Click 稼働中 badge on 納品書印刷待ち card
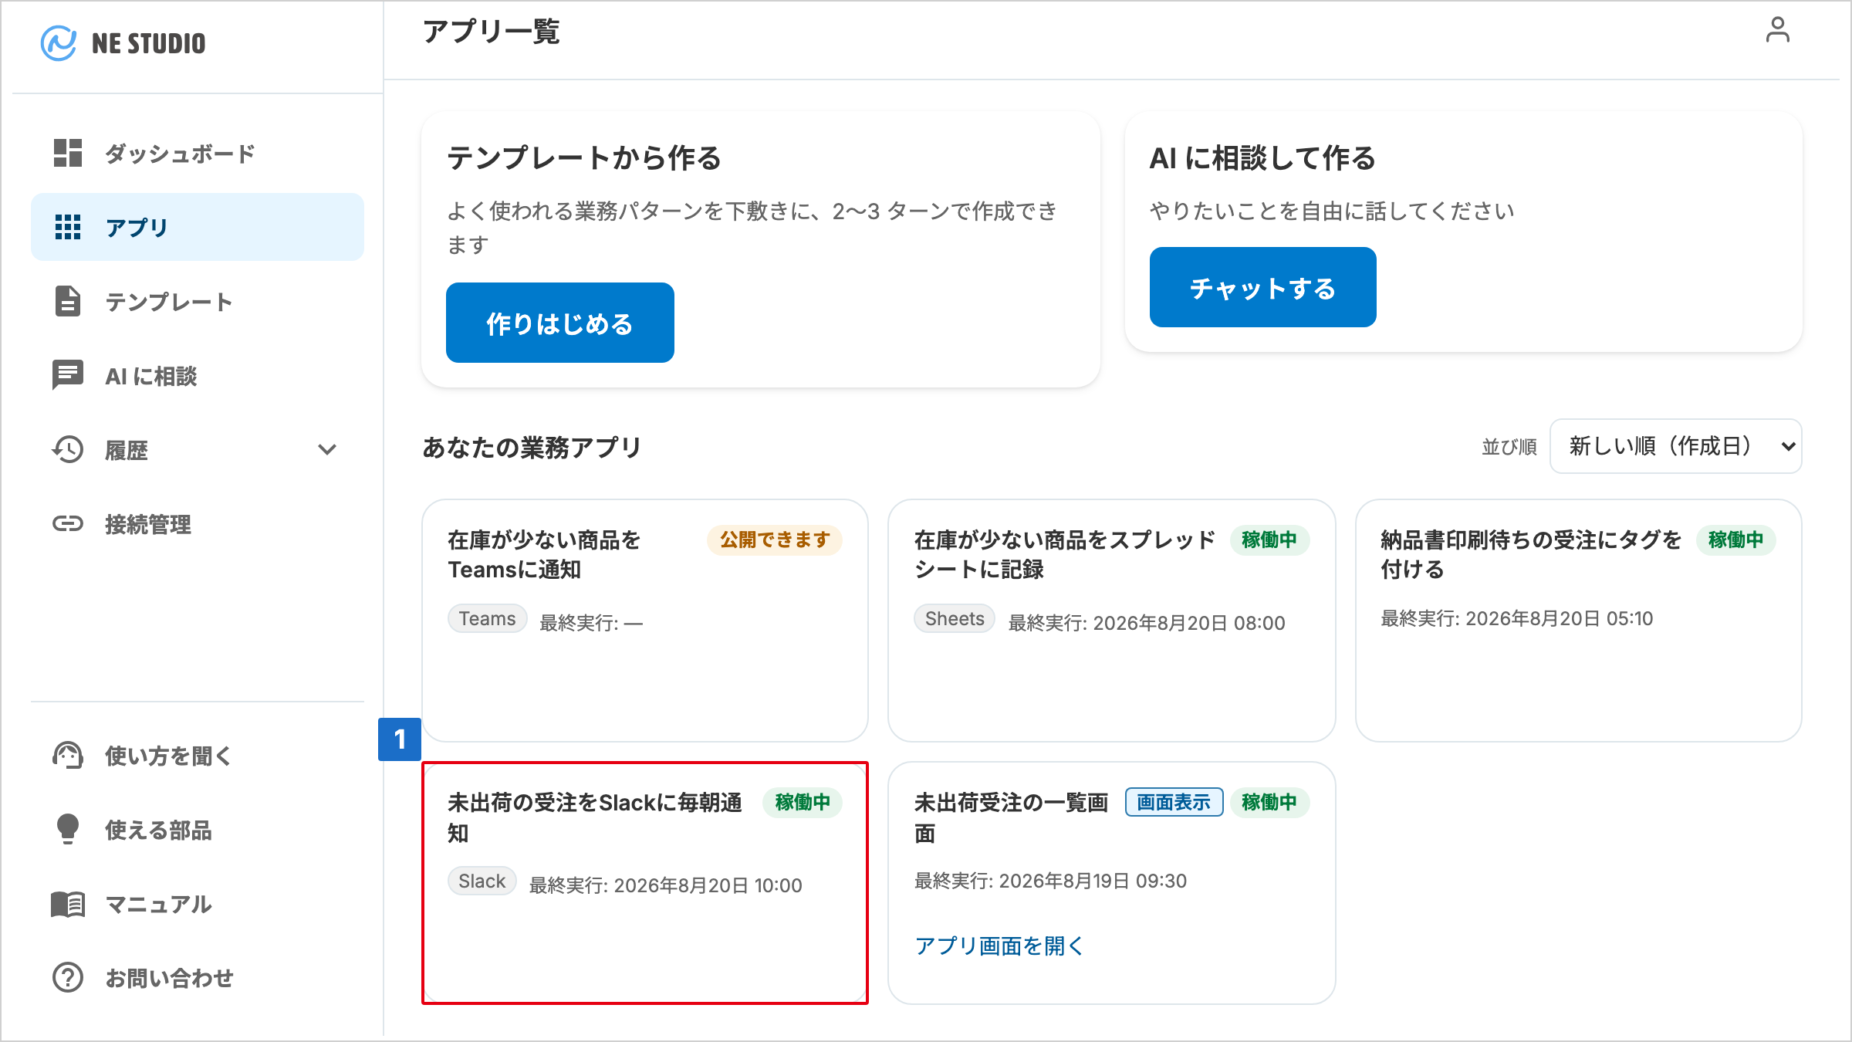 [x=1736, y=540]
